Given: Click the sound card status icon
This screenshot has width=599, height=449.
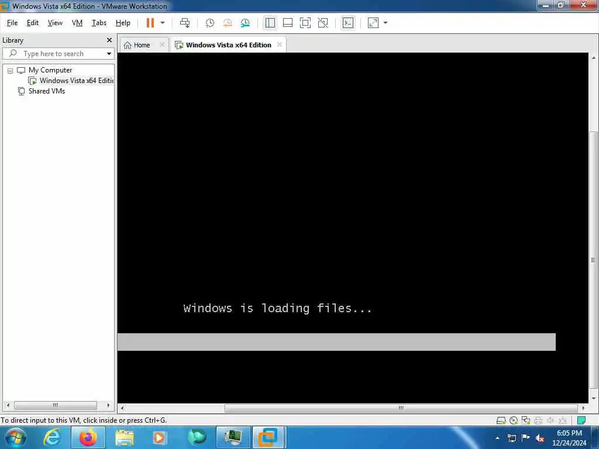Looking at the screenshot, I should (550, 420).
